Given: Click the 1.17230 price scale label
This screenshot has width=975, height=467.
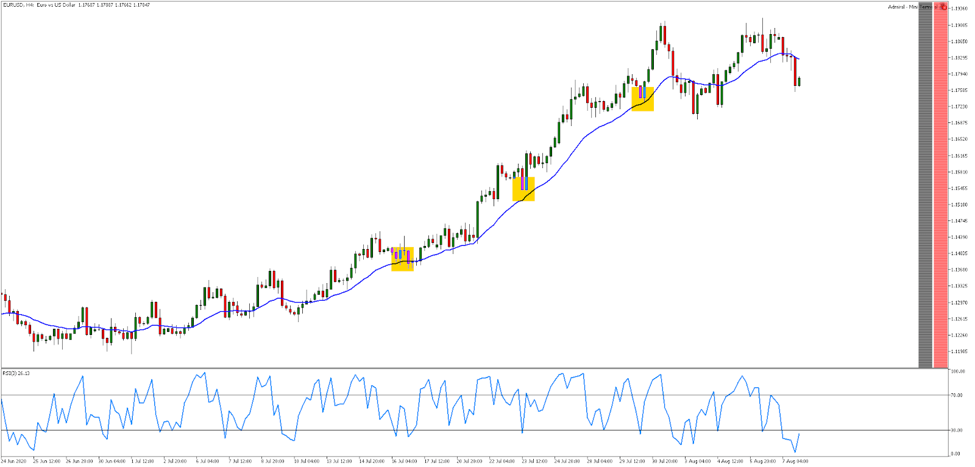Looking at the screenshot, I should [960, 107].
